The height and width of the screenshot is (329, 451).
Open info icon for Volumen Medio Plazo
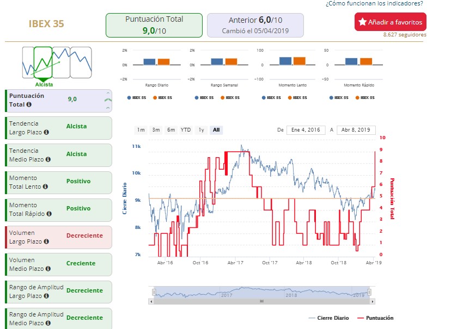pyautogui.click(x=48, y=269)
